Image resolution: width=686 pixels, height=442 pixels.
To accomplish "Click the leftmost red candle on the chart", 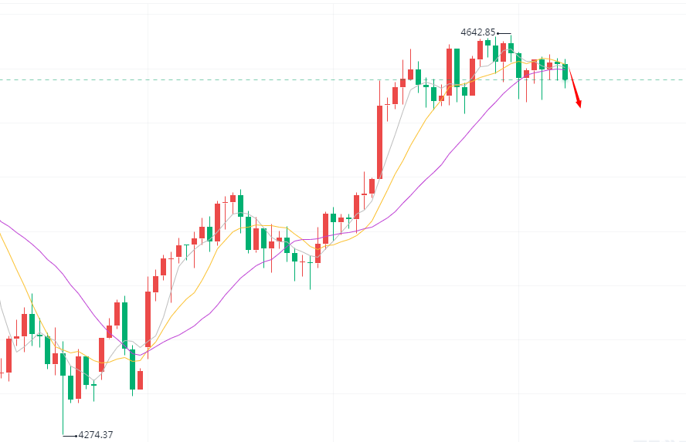I will [x=8, y=356].
